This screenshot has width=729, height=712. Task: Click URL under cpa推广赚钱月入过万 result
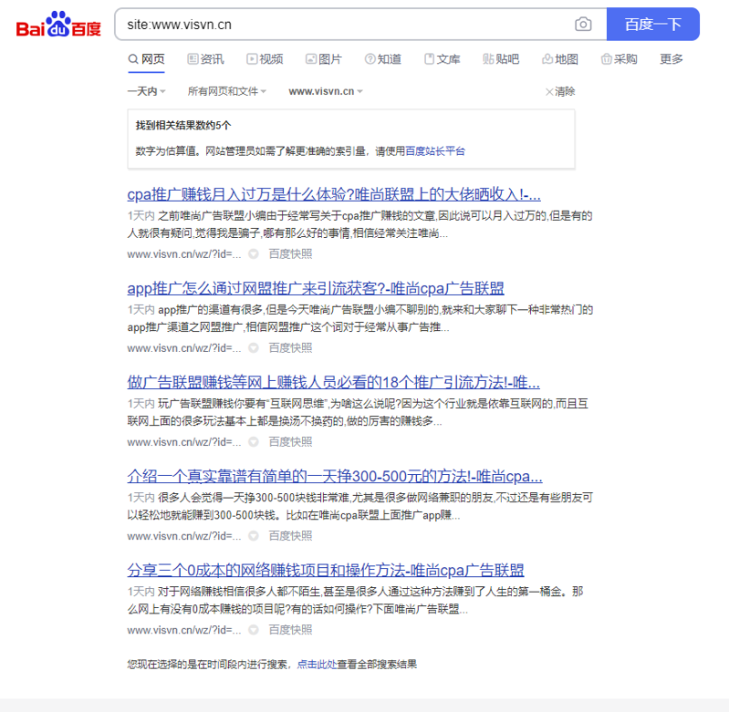[184, 254]
